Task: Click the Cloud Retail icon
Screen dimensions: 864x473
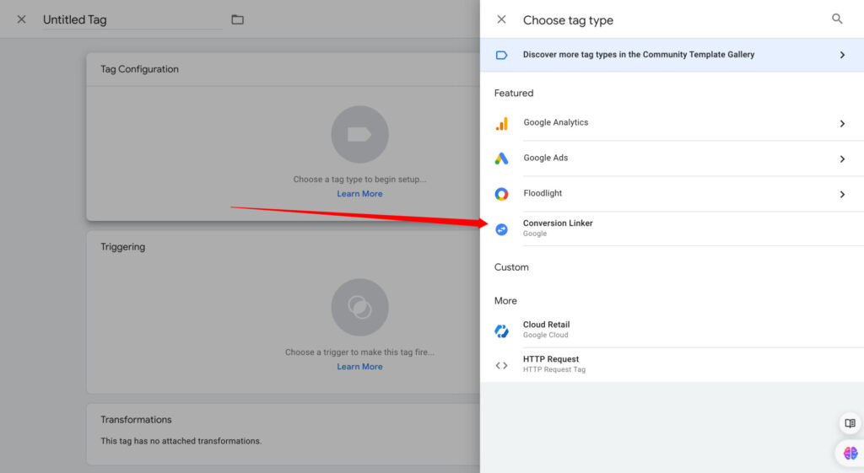Action: pos(501,331)
